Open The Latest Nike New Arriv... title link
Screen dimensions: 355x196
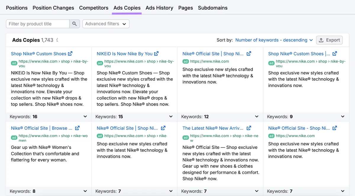213,128
